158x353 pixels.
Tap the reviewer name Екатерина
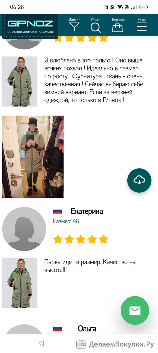coord(87,212)
